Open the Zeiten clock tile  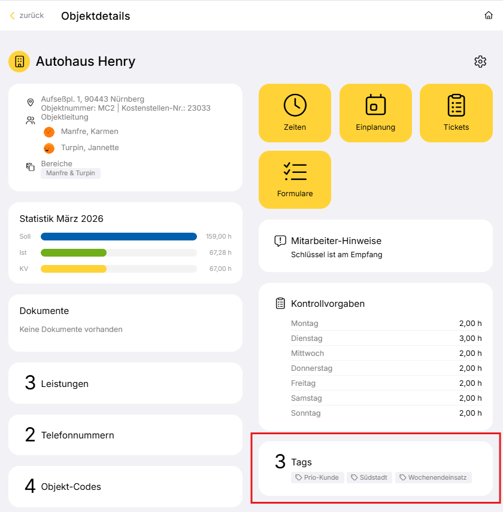[295, 113]
